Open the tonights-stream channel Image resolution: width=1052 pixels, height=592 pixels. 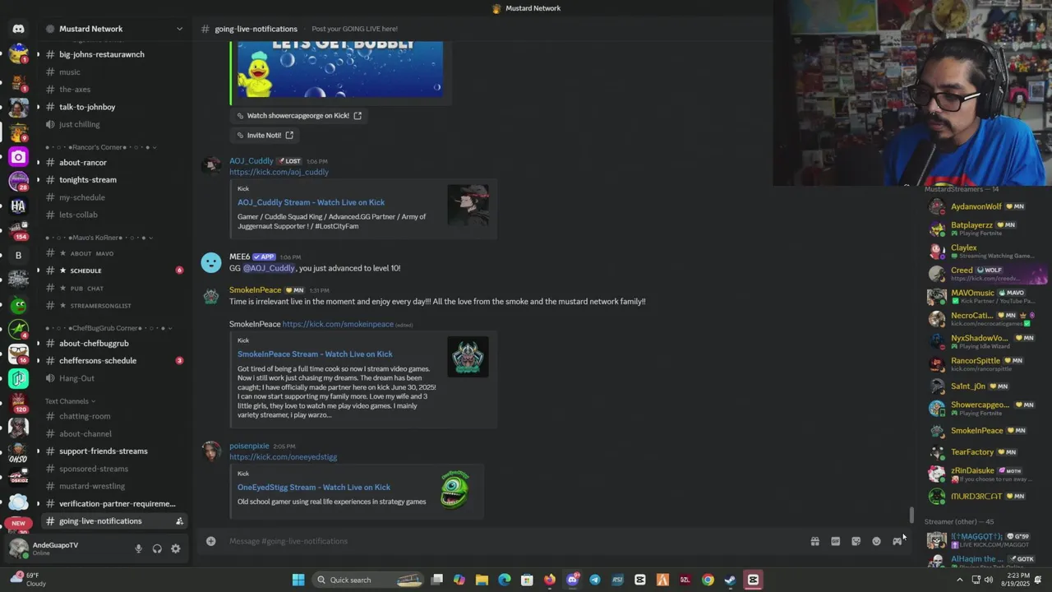115,180
